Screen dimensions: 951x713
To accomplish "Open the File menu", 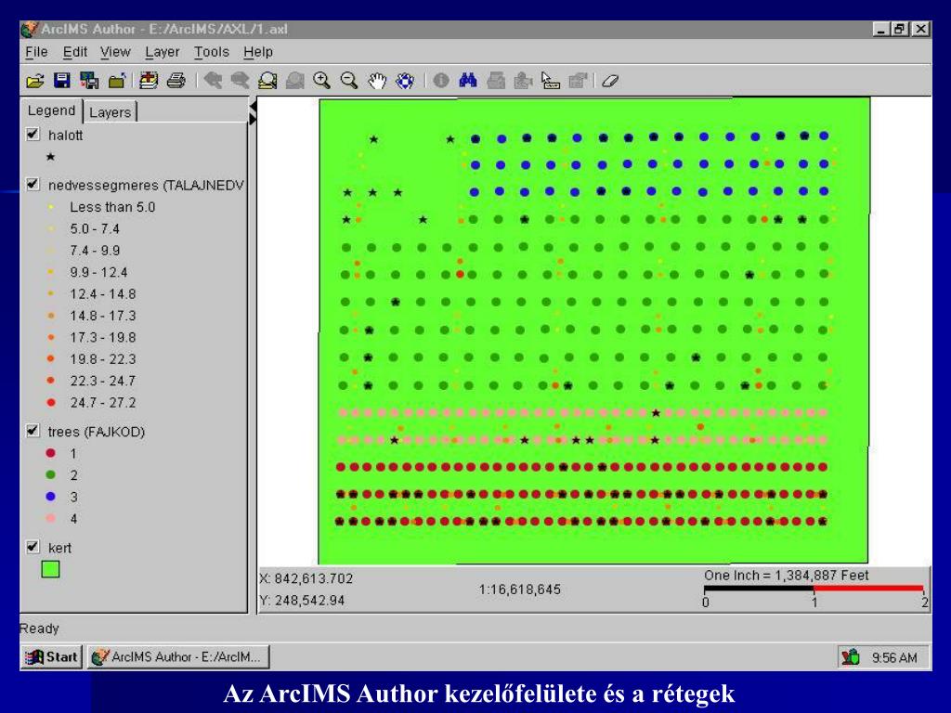I will click(x=36, y=52).
